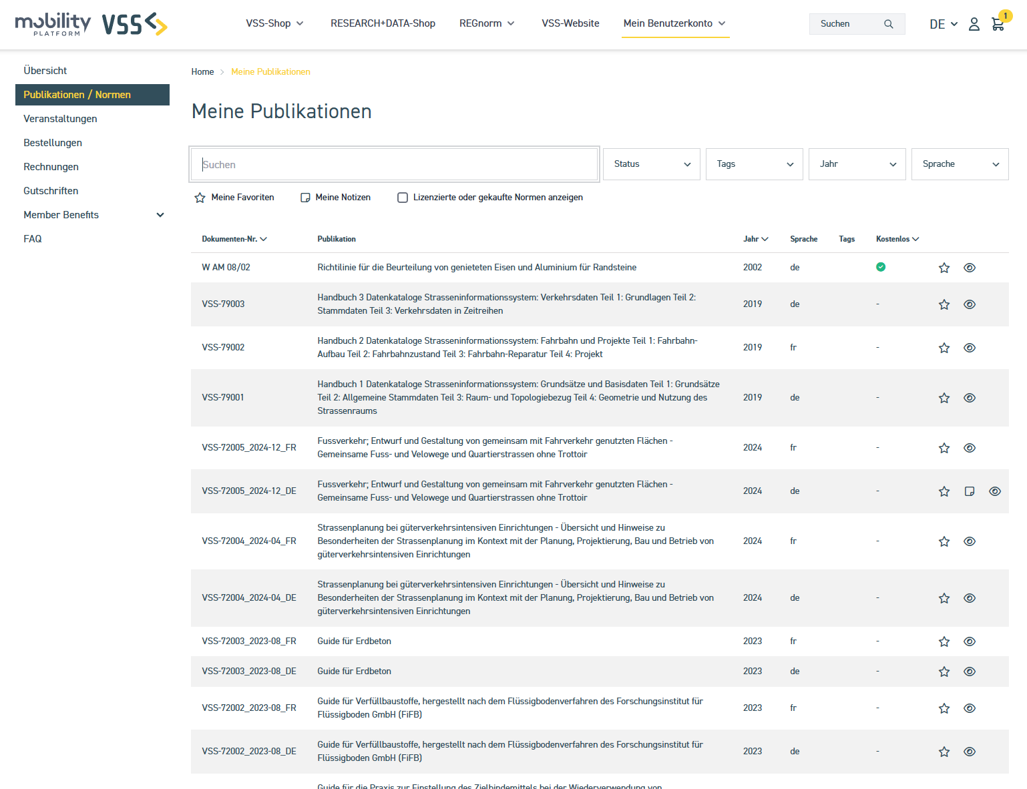Open the shopping cart icon
Image resolution: width=1027 pixels, height=789 pixels.
[998, 25]
